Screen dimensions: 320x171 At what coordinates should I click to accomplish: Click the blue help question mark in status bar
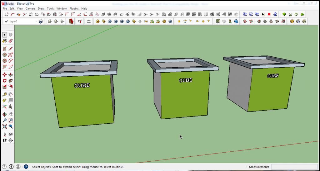[26, 167]
